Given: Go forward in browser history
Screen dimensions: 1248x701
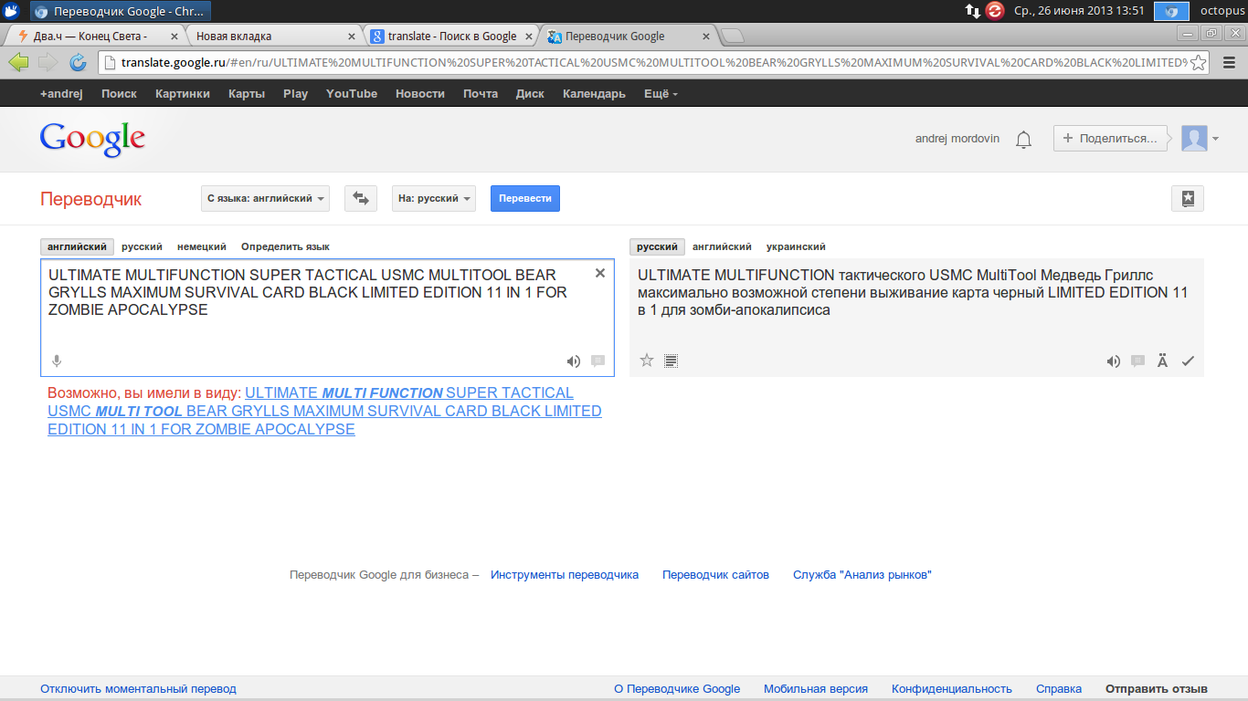Looking at the screenshot, I should tap(48, 62).
